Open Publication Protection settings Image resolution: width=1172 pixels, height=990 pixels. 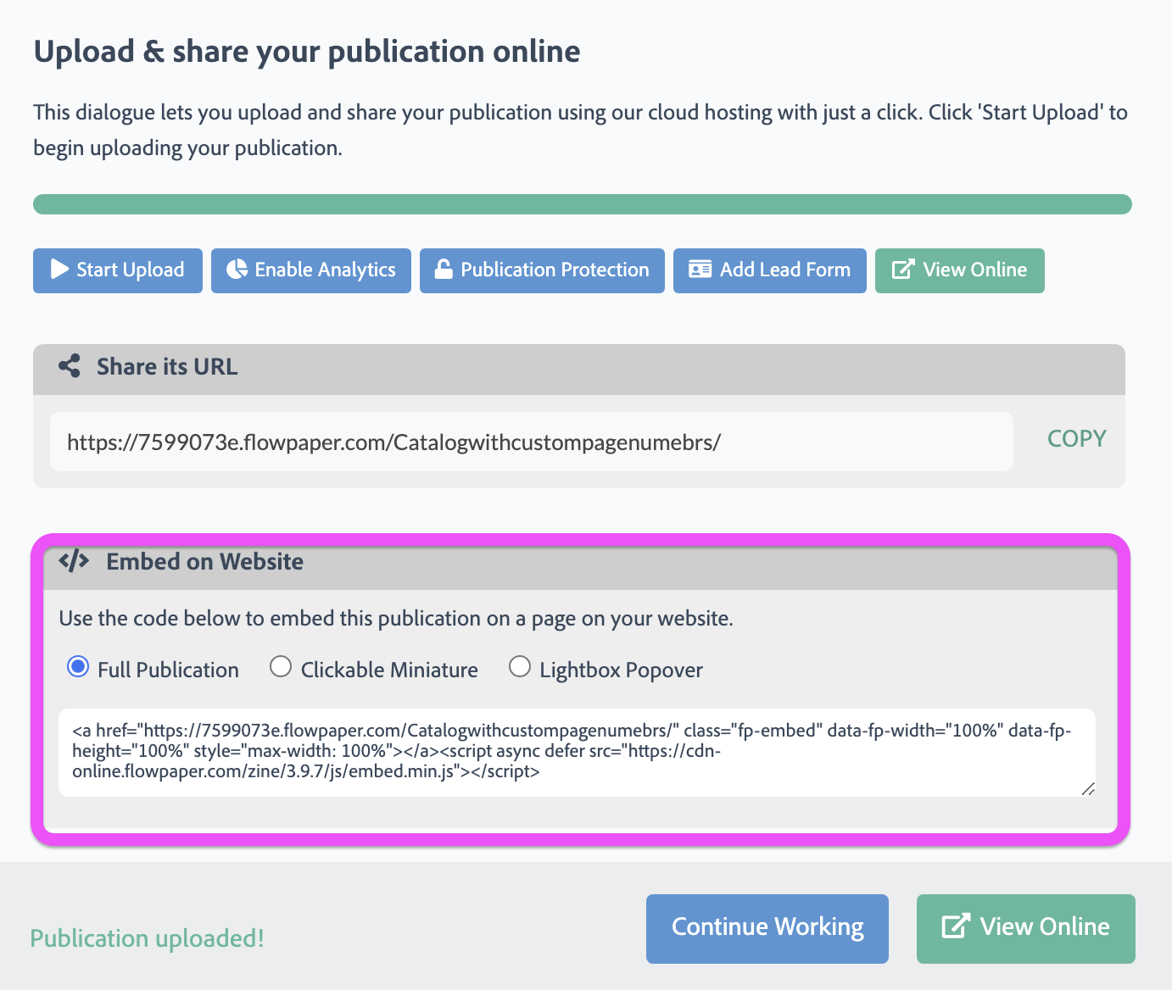click(x=542, y=270)
